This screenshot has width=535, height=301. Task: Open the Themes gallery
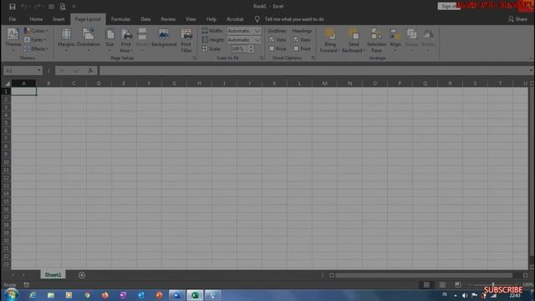(13, 39)
